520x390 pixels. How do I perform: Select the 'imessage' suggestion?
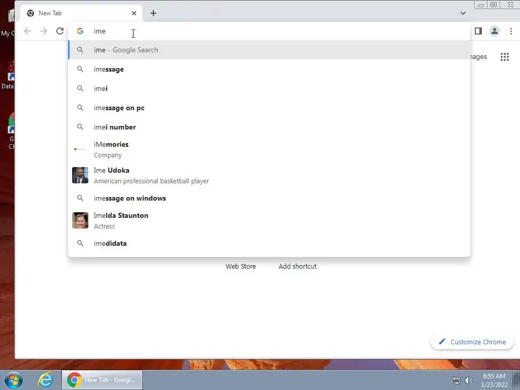[269, 69]
